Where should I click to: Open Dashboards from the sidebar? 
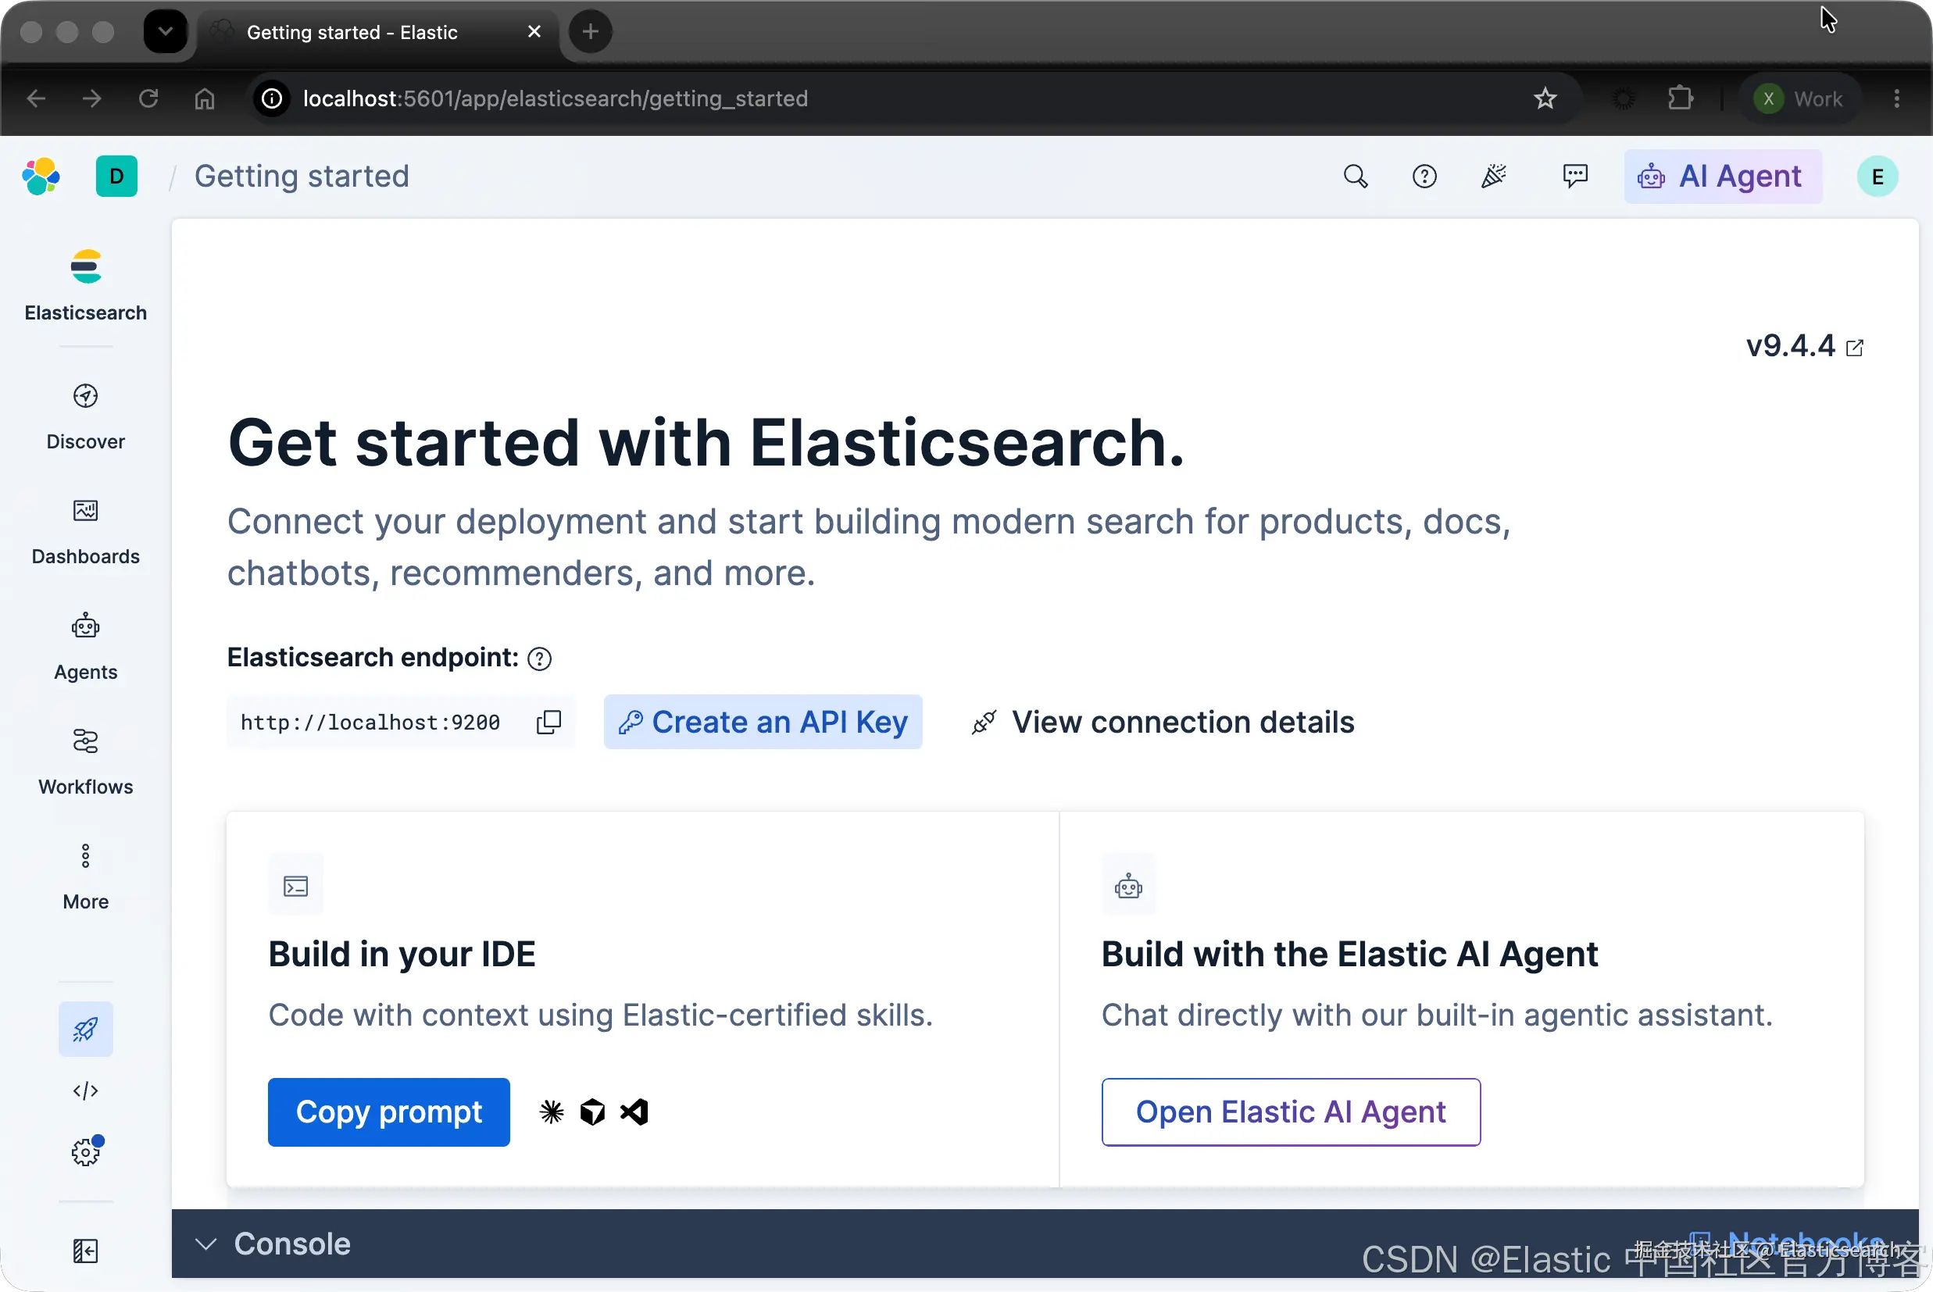coord(86,532)
